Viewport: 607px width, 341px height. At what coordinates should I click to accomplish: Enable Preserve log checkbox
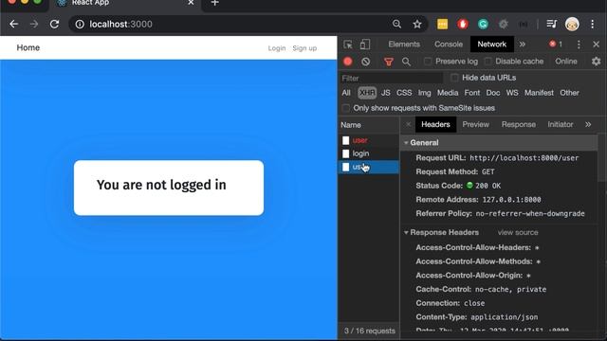[x=428, y=62]
